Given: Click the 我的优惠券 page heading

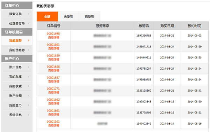Looking at the screenshot, I should (x=45, y=6).
